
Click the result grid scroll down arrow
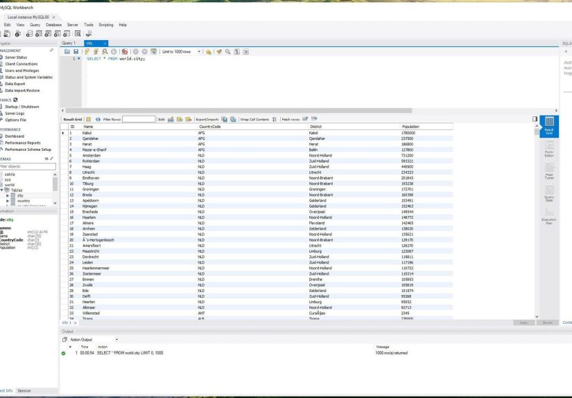click(537, 317)
